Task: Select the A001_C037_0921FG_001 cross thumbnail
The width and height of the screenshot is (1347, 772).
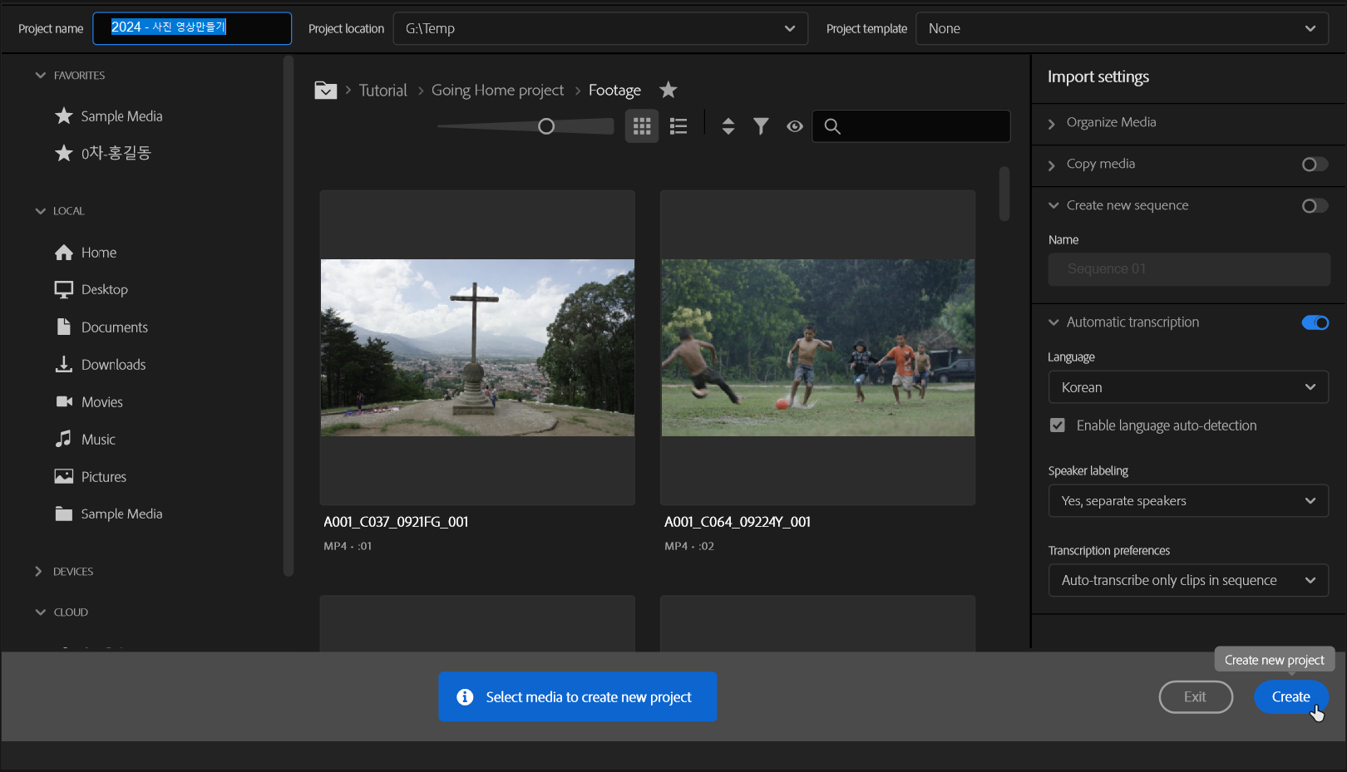Action: pyautogui.click(x=477, y=347)
